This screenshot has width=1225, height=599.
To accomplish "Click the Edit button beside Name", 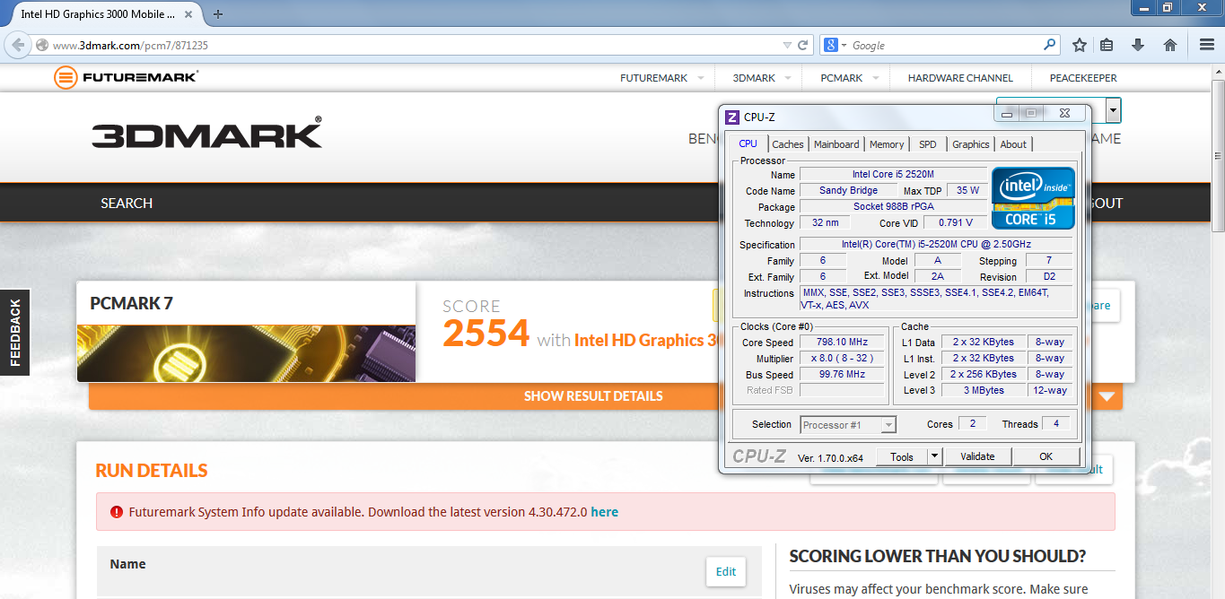I will (726, 572).
